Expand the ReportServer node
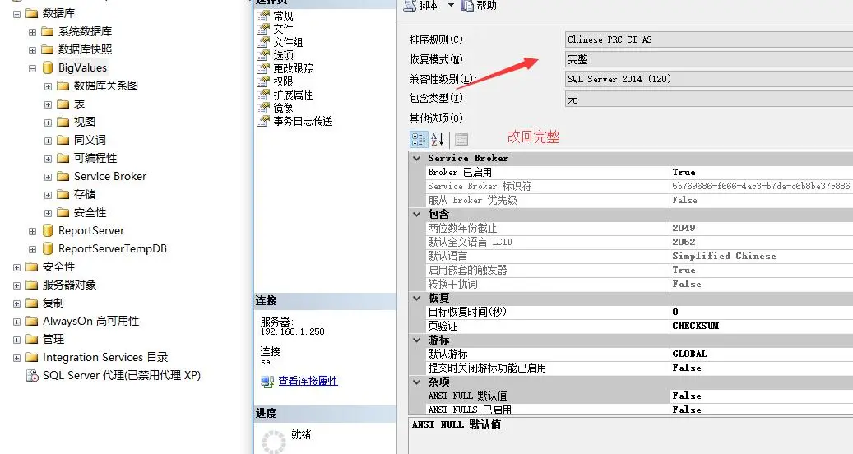This screenshot has width=853, height=454. click(32, 231)
